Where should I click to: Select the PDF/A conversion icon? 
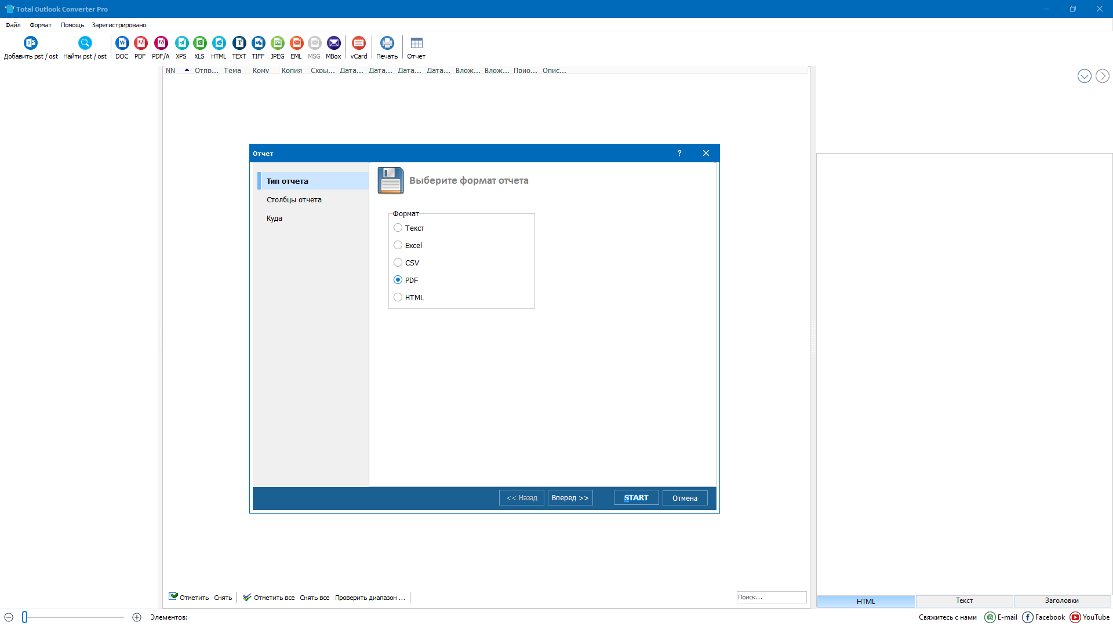tap(161, 43)
